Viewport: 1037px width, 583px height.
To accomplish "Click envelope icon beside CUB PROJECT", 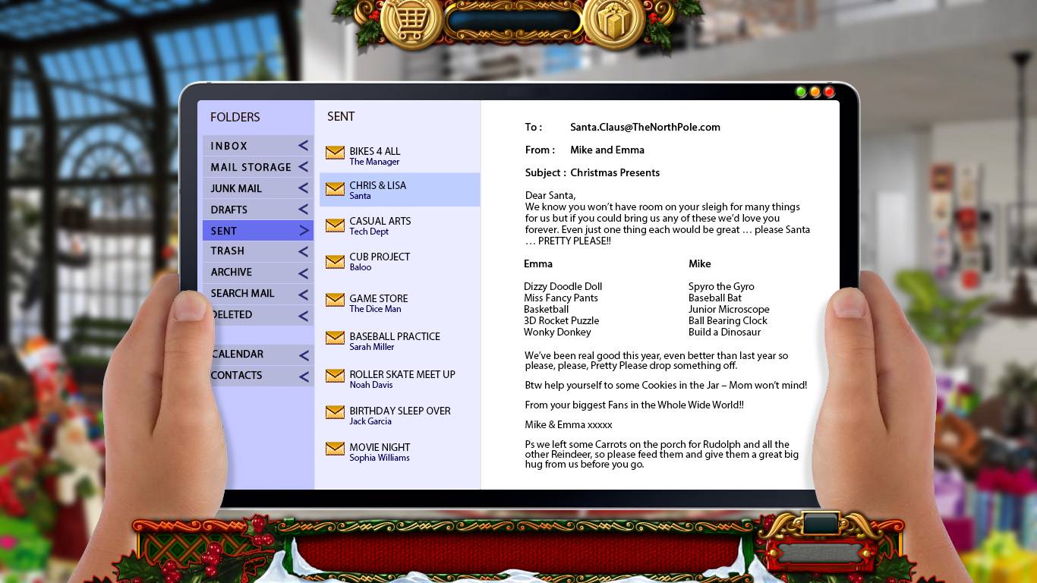I will (335, 261).
